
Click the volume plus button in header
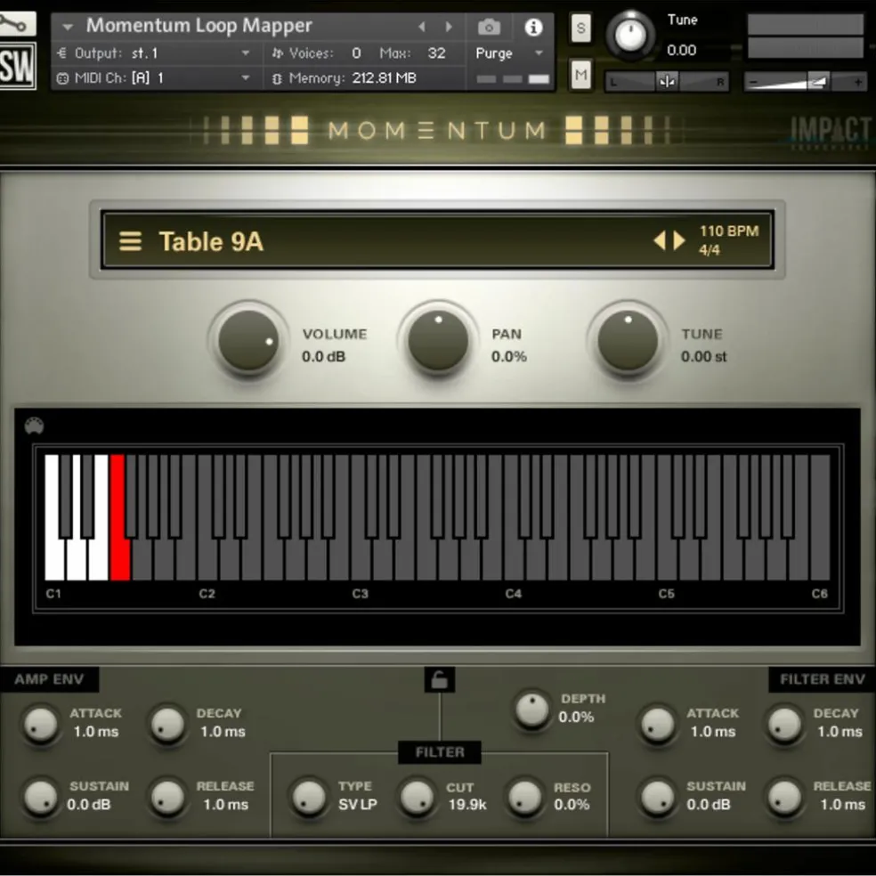coord(857,82)
